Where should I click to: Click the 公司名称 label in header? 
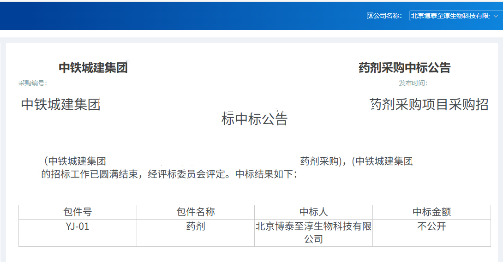[x=388, y=16]
